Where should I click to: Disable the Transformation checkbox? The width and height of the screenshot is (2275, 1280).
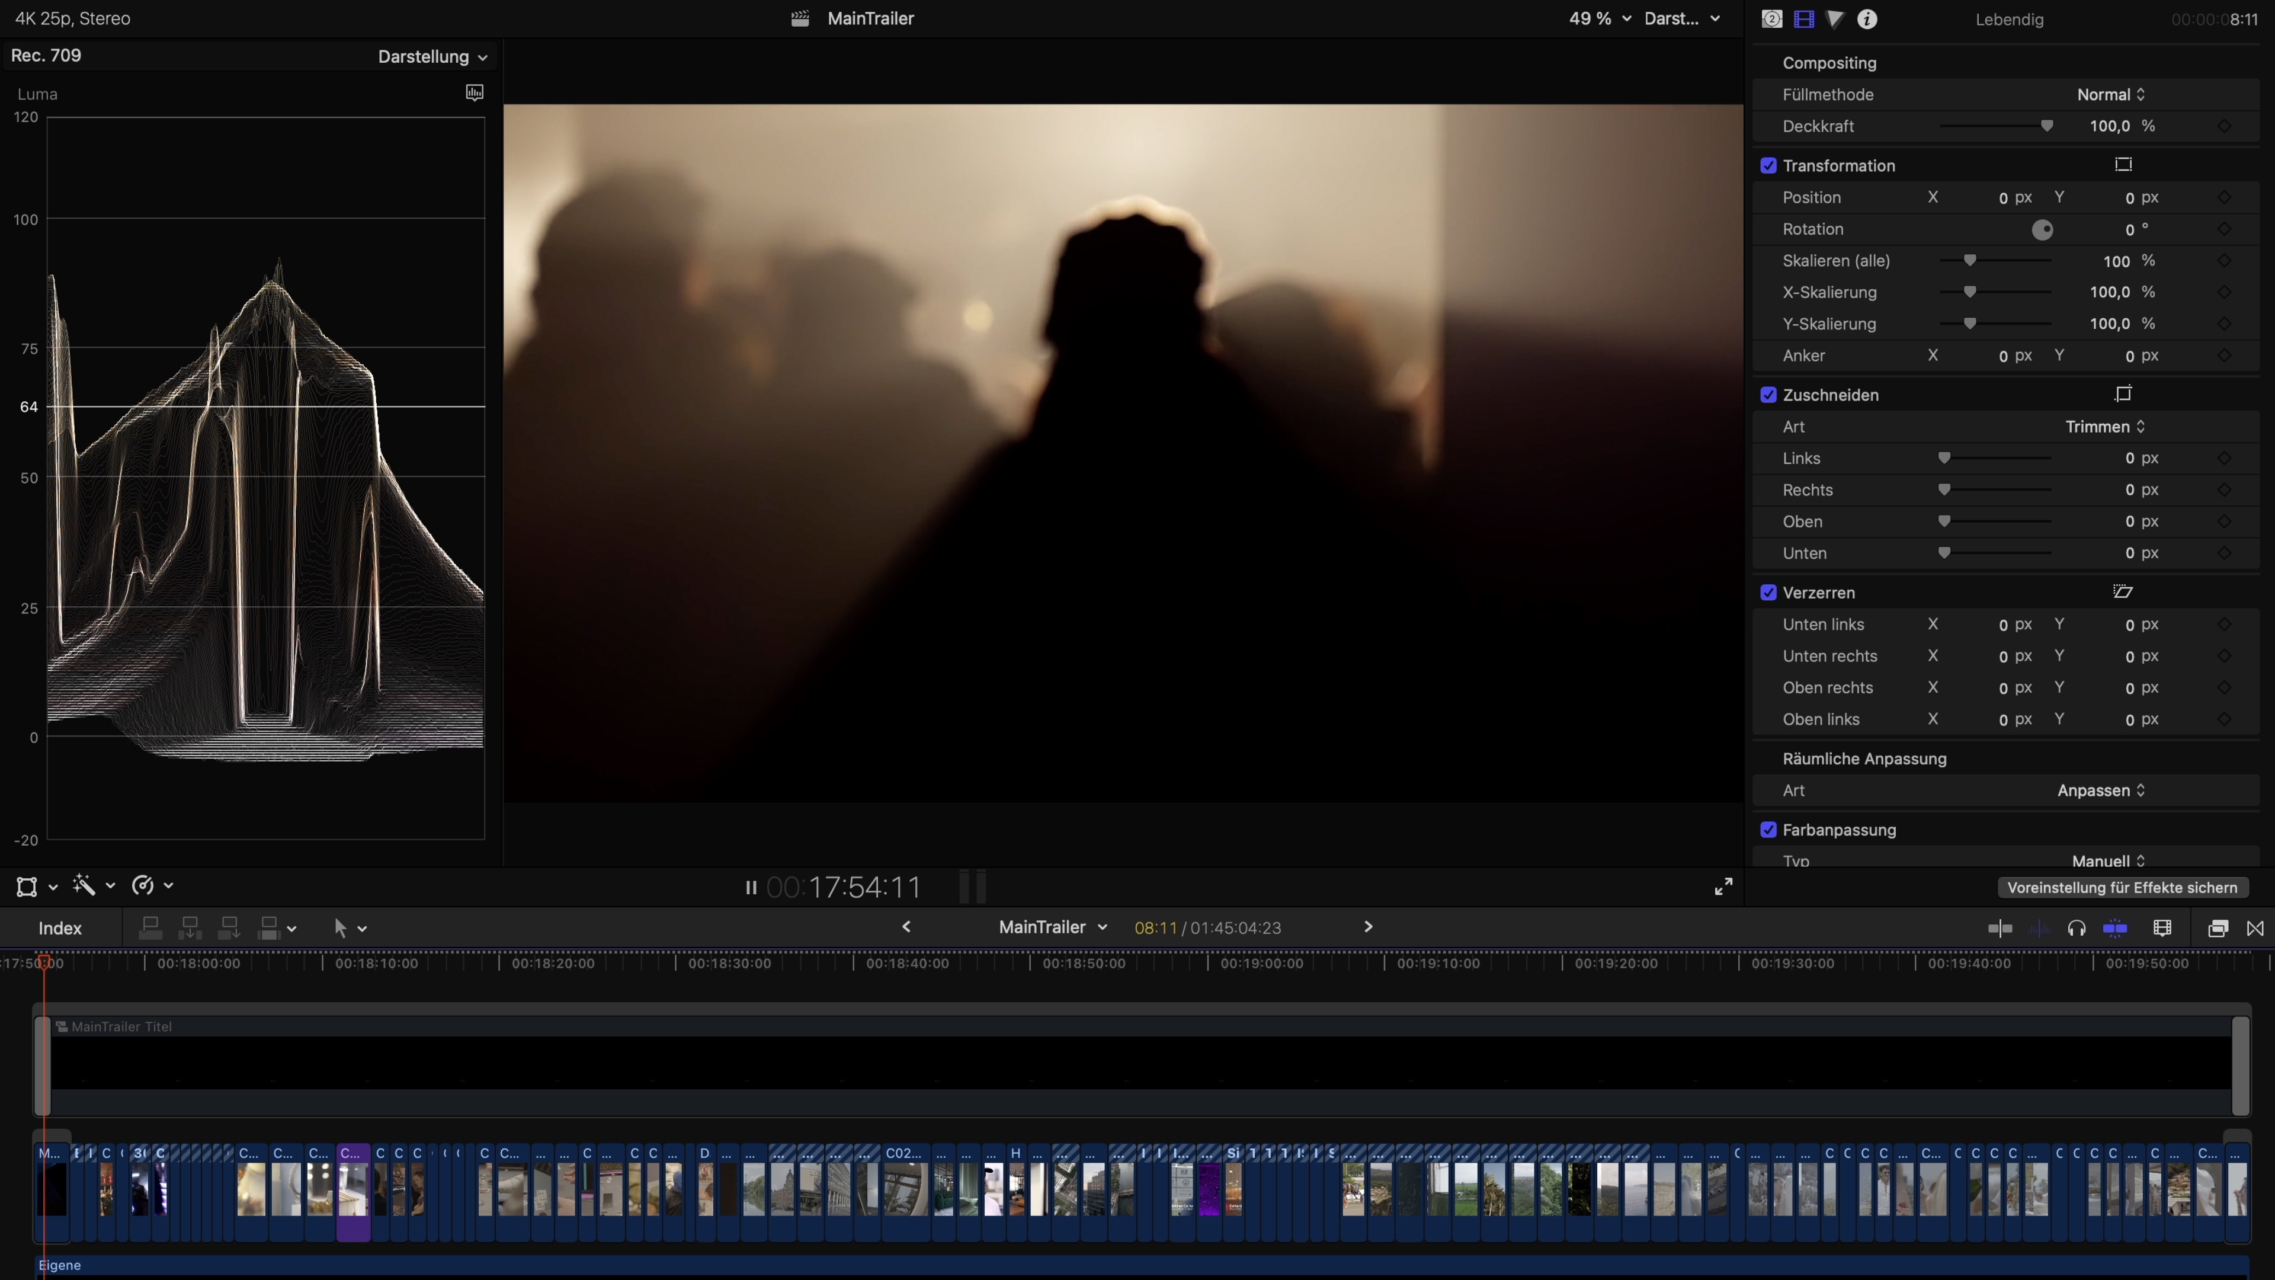click(1768, 165)
